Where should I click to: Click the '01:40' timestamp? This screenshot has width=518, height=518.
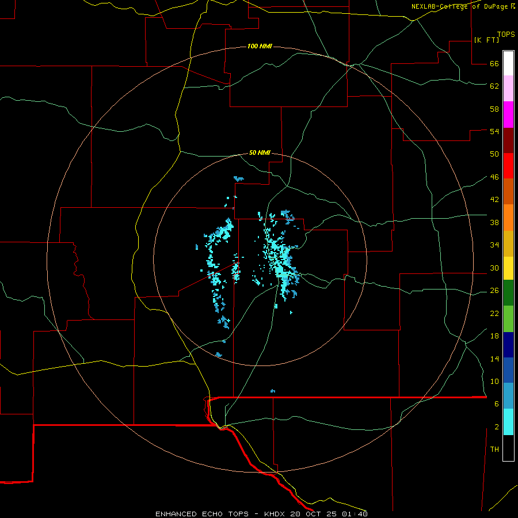pyautogui.click(x=355, y=514)
